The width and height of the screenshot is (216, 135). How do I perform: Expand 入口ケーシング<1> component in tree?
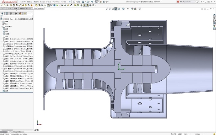1,41
